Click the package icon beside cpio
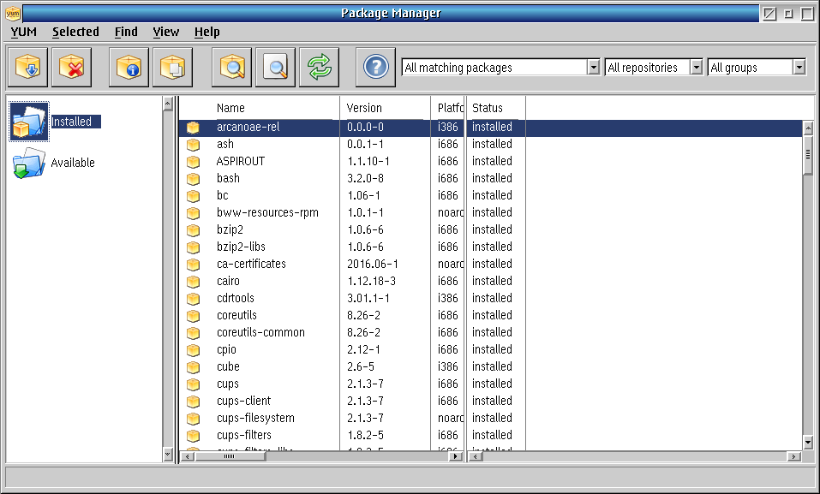The image size is (820, 494). [194, 350]
